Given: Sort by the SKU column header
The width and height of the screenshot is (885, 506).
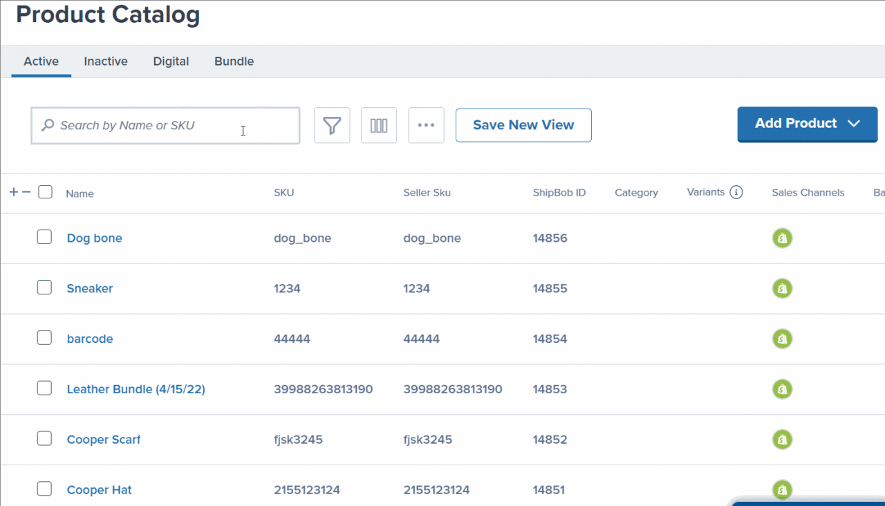Looking at the screenshot, I should click(x=283, y=192).
